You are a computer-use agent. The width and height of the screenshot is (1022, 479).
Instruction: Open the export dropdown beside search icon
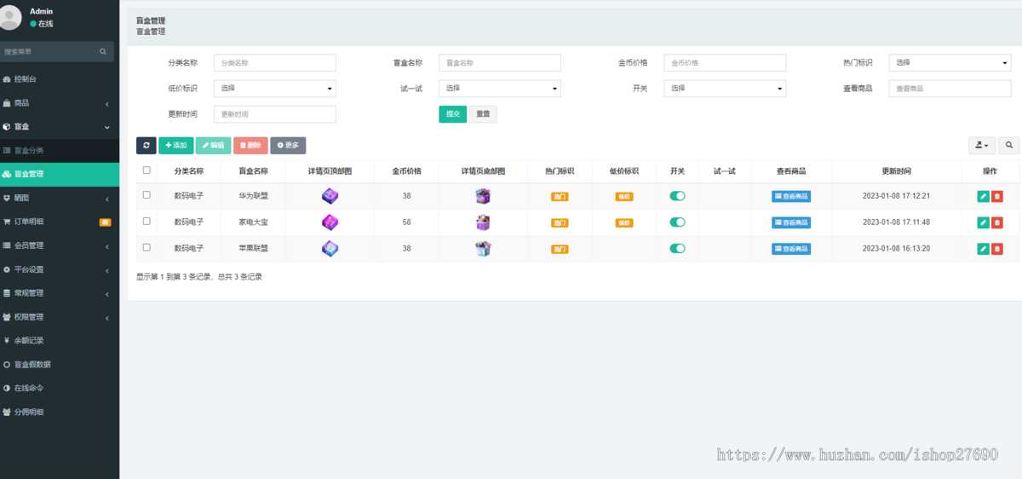[x=982, y=146]
